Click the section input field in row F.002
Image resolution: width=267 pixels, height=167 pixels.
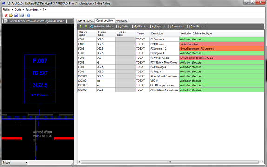coord(106,62)
